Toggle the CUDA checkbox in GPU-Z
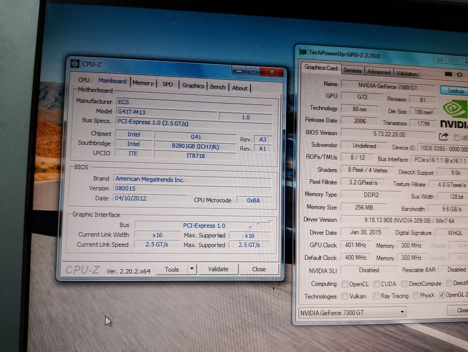 click(376, 284)
